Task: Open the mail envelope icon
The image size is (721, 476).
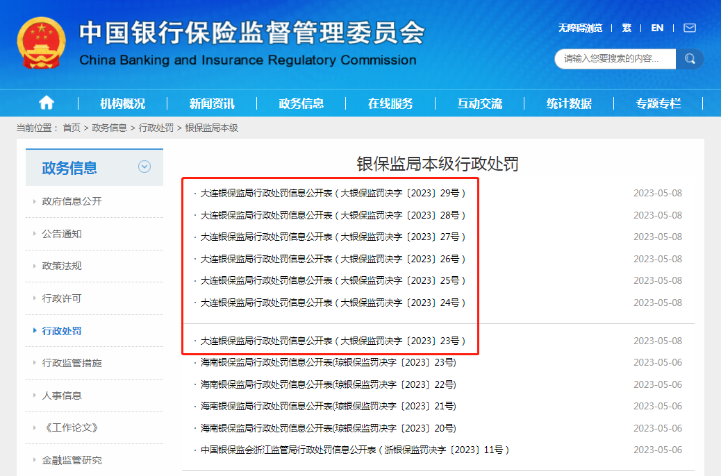Action: point(689,28)
